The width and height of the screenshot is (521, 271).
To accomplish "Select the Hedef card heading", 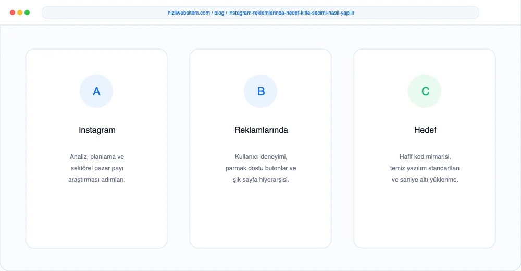I will pyautogui.click(x=425, y=130).
